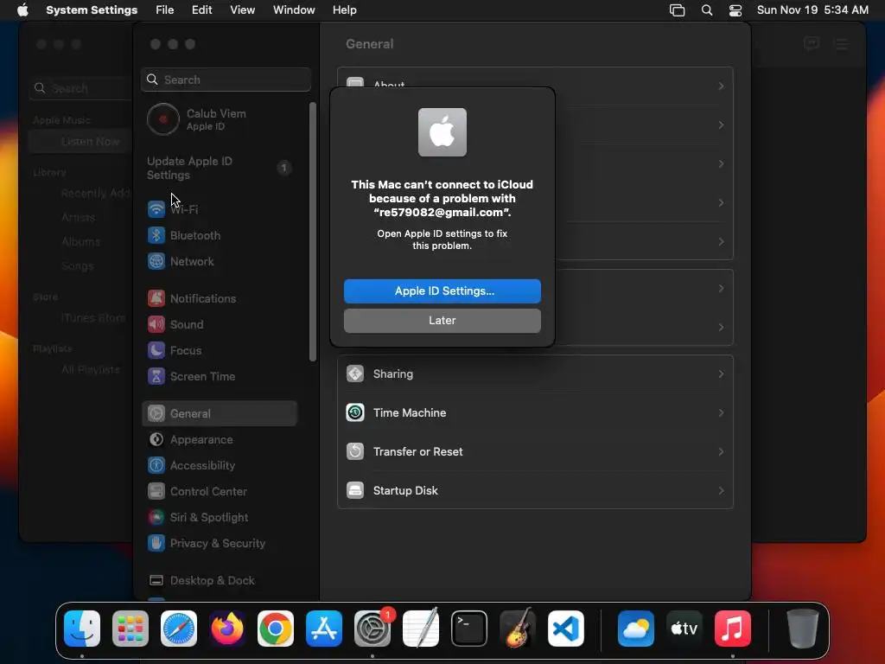Open the Help menu
This screenshot has width=885, height=664.
pyautogui.click(x=344, y=10)
